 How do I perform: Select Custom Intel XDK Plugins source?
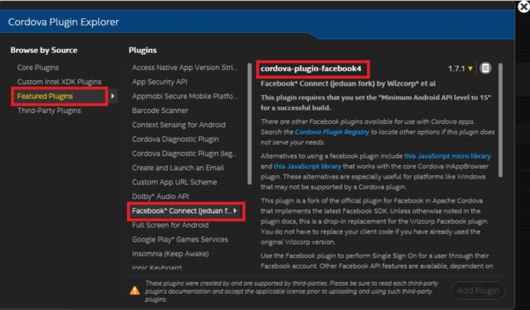click(x=59, y=82)
